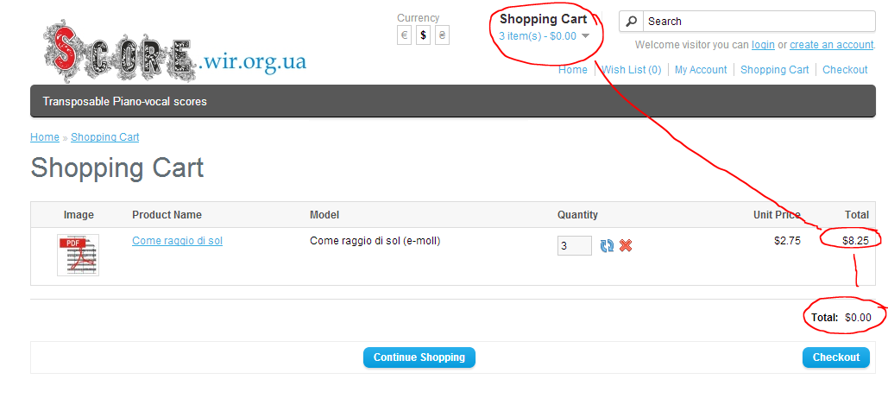Image resolution: width=888 pixels, height=411 pixels.
Task: Edit the quantity field showing 3
Action: click(x=575, y=245)
